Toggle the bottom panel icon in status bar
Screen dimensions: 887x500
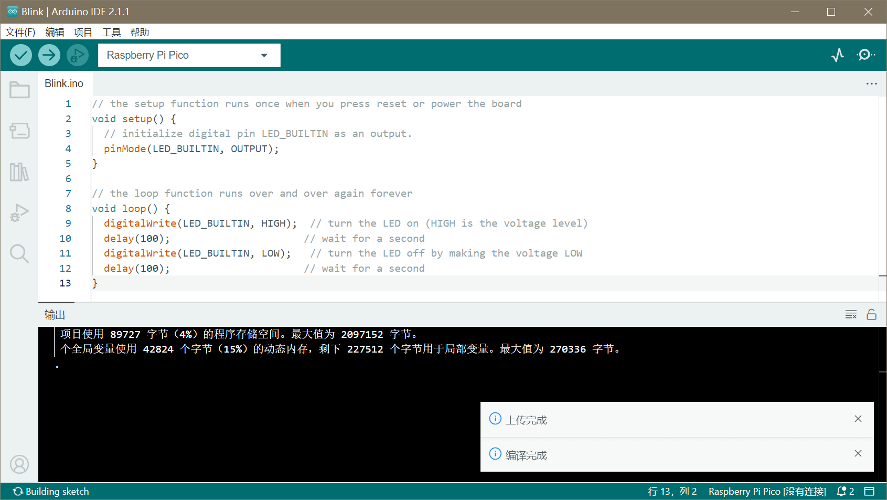click(869, 491)
